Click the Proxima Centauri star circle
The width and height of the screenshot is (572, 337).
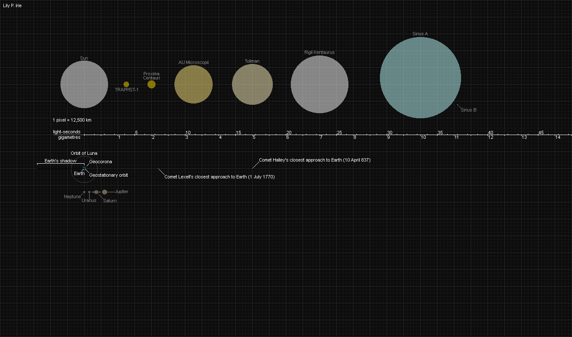(x=151, y=84)
